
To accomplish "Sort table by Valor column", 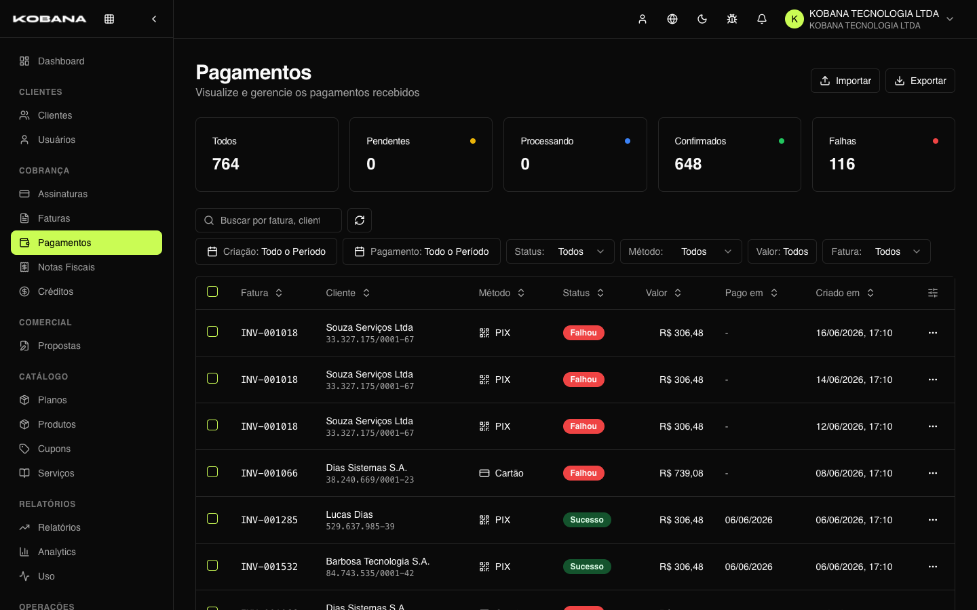I will coord(664,293).
